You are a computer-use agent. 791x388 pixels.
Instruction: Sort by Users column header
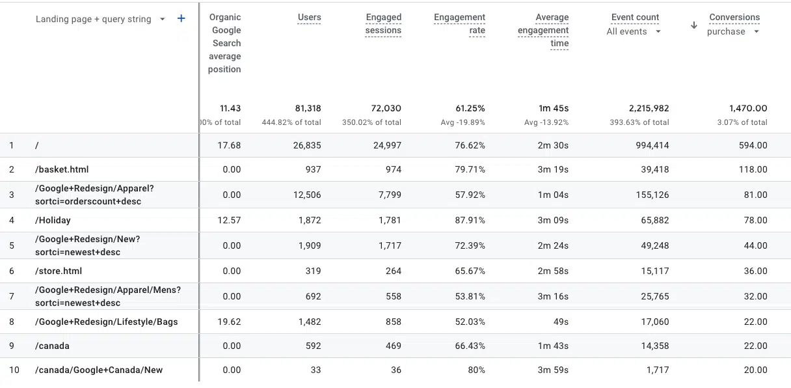[x=309, y=18]
